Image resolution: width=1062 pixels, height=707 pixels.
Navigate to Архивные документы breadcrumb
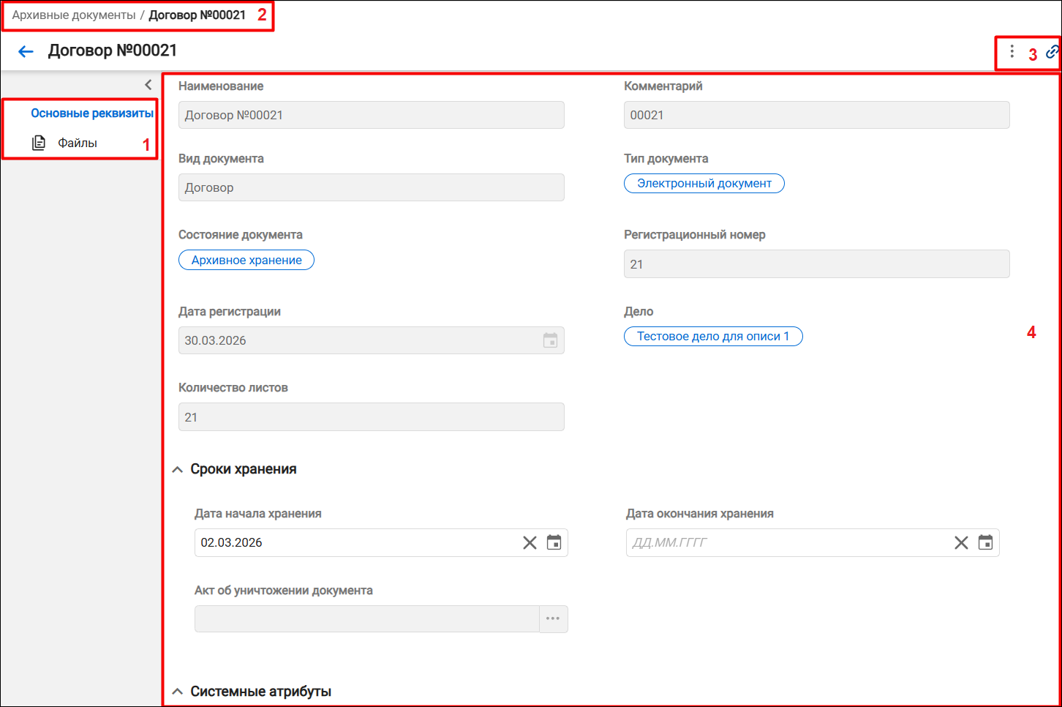(74, 15)
